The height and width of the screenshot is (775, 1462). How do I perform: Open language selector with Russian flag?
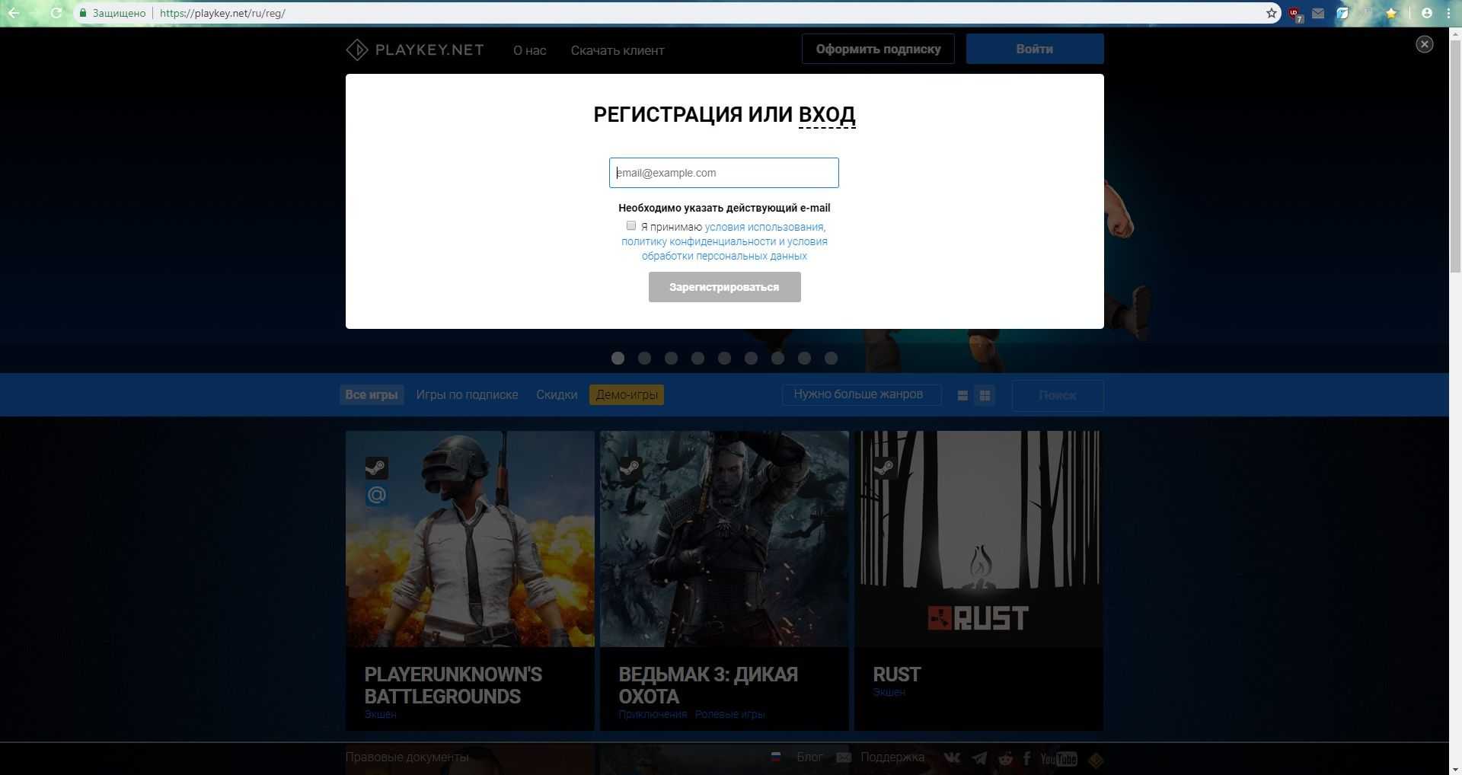(x=776, y=757)
